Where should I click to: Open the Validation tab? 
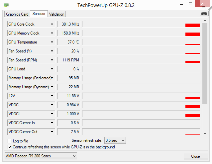pyautogui.click(x=56, y=14)
